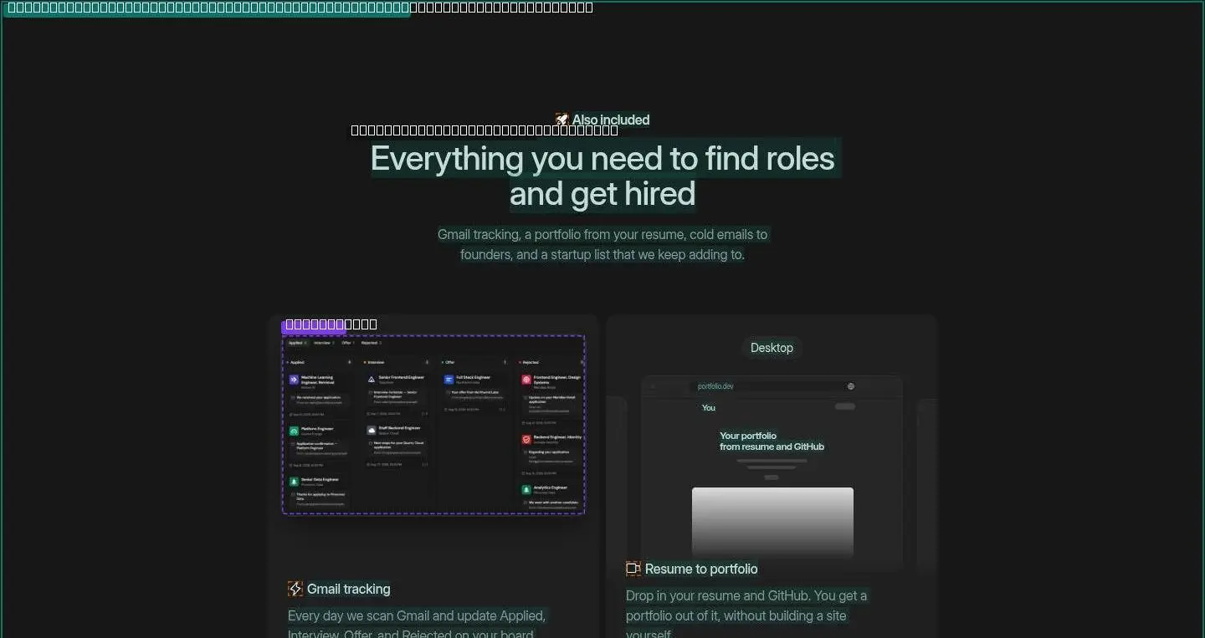Click the Desktop pill button

772,348
